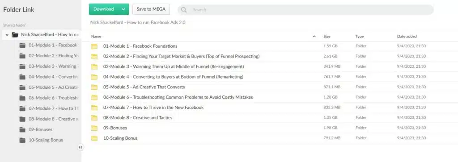This screenshot has width=458, height=162.
Task: Click folder icon of 10-Scaling Bonus in list
Action: pos(94,138)
